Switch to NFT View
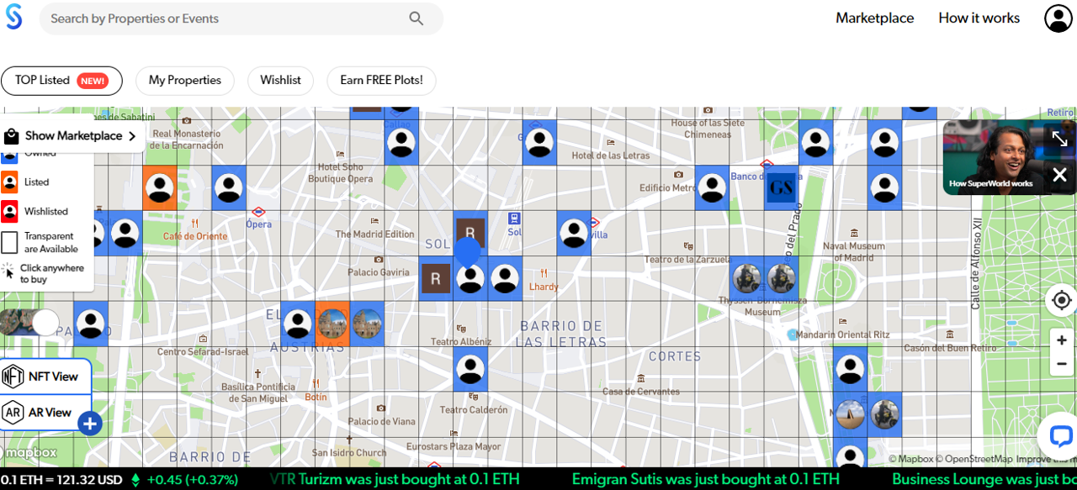The image size is (1077, 490). (x=45, y=377)
